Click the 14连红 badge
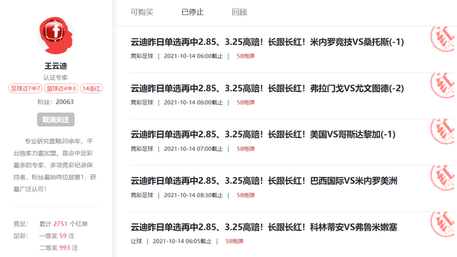 (x=91, y=88)
